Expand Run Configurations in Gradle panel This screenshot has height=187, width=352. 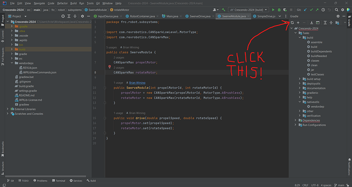click(x=295, y=125)
